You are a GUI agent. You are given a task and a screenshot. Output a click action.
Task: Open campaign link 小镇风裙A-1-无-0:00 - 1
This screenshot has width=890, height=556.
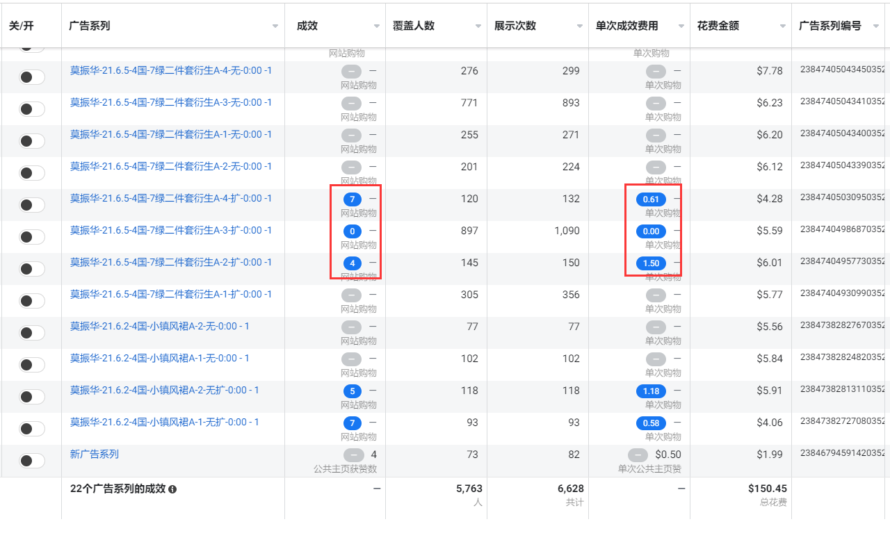pos(160,358)
